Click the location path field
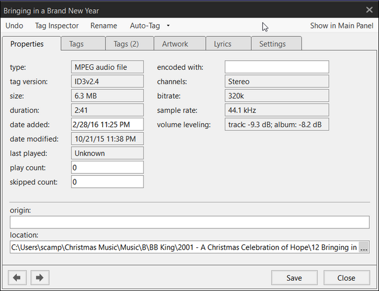The height and width of the screenshot is (291, 379). (x=184, y=247)
